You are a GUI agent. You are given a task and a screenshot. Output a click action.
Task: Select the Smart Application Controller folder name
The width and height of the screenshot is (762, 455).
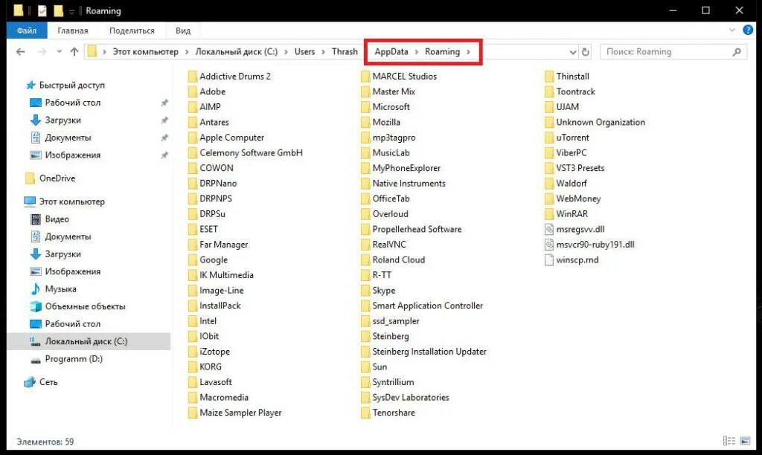click(428, 306)
